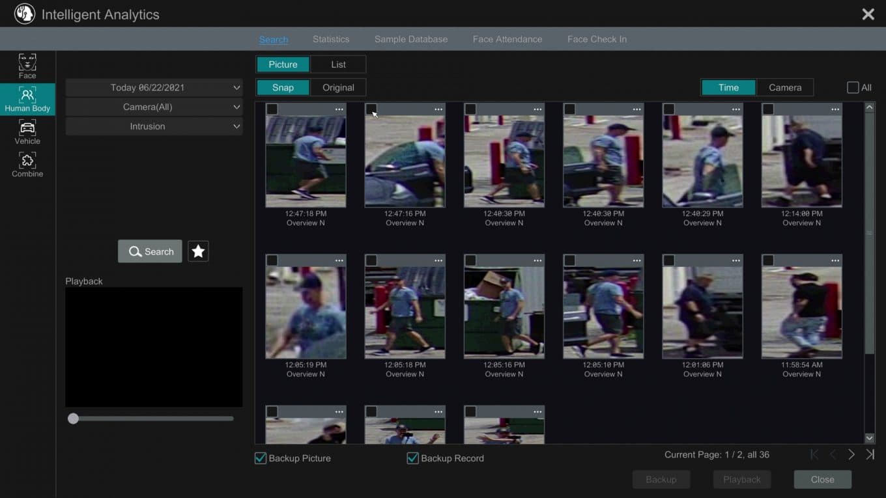
Task: Select the Face analytics icon in sidebar
Action: click(x=27, y=66)
